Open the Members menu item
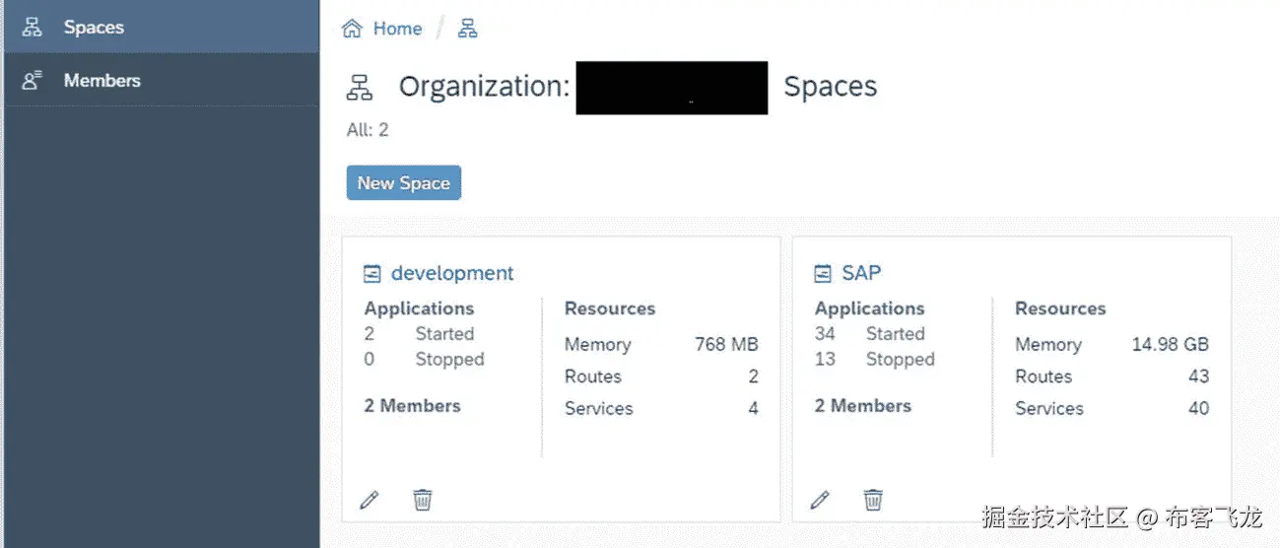Screen dimensions: 1280x548 pos(101,81)
